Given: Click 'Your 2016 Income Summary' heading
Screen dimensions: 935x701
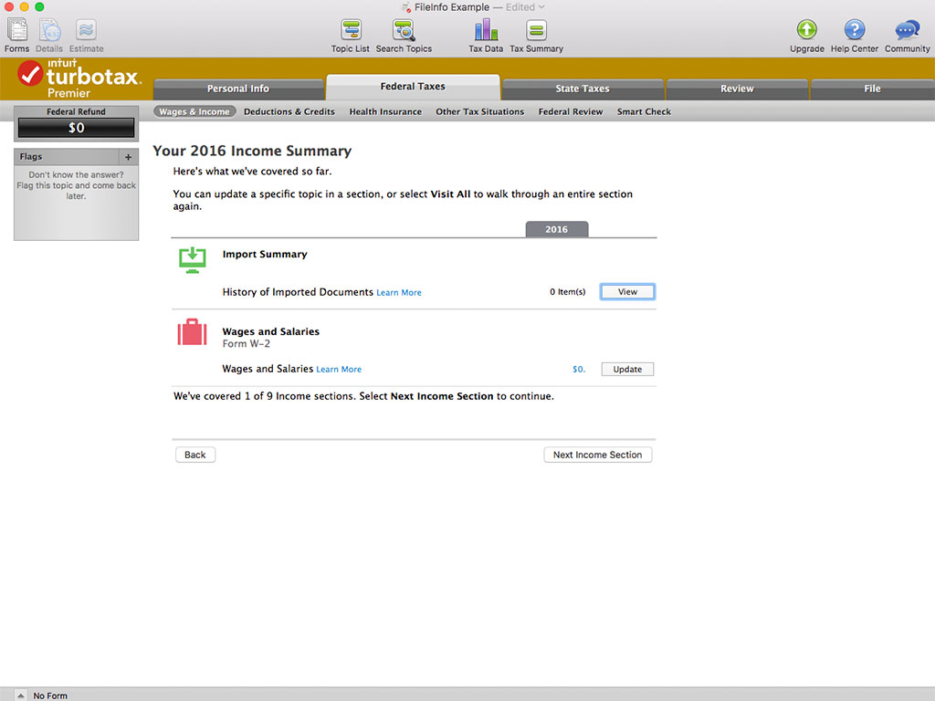Looking at the screenshot, I should (252, 151).
